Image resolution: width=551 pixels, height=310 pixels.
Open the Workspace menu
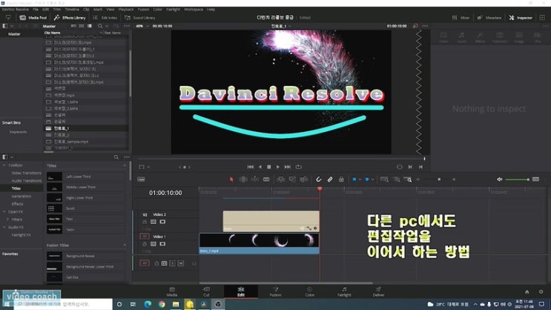click(194, 10)
